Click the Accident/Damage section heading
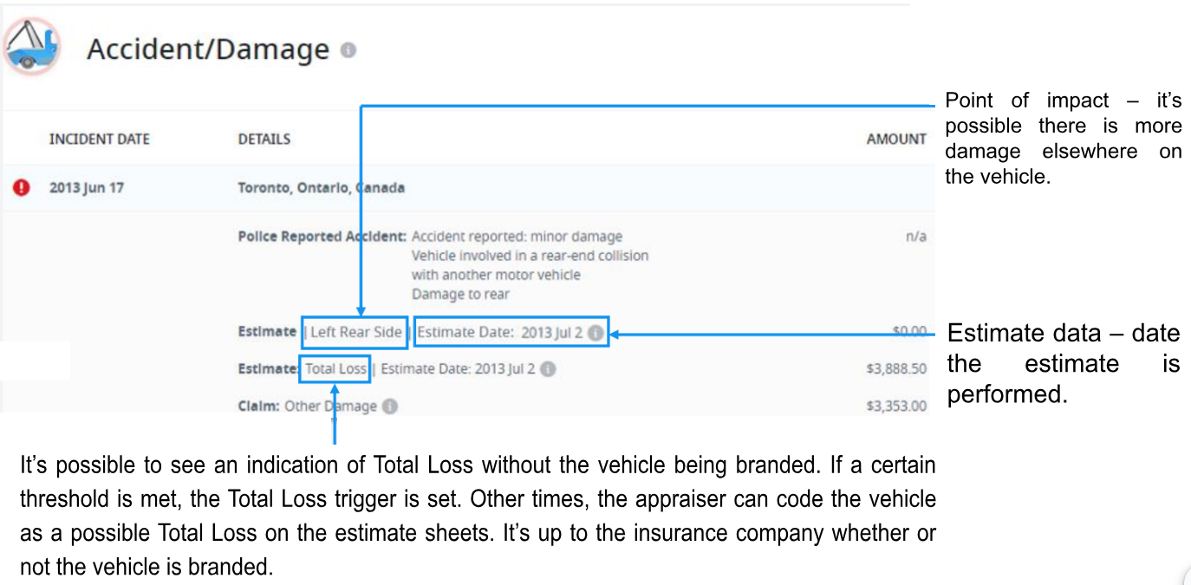Screen dimensions: 1191x585 click(208, 49)
